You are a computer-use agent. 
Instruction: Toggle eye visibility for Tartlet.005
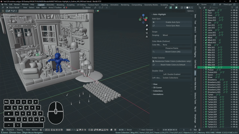tap(231, 107)
